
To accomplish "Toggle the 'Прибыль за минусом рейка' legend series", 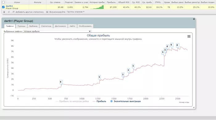I will pyautogui.click(x=72, y=101).
